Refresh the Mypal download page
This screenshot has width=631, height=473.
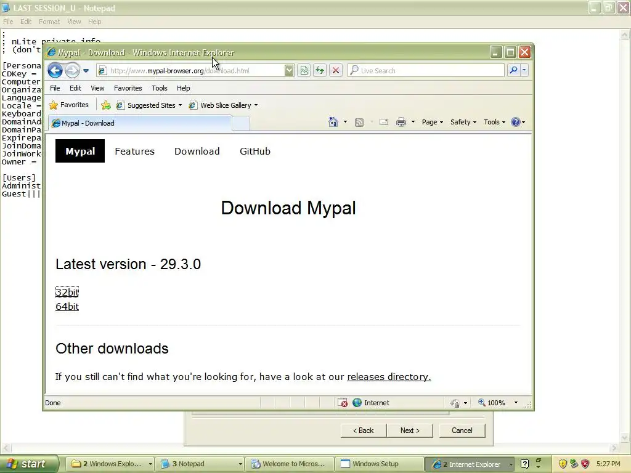click(320, 71)
